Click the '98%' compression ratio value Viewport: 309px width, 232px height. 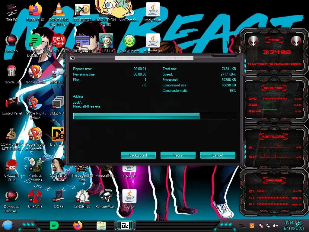click(233, 91)
